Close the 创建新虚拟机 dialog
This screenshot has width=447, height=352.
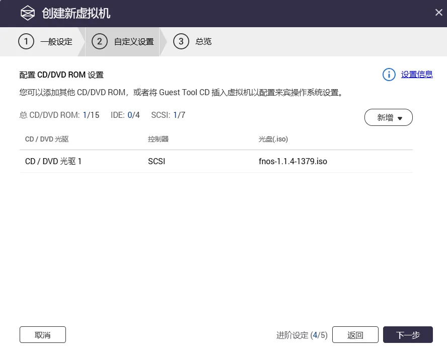tap(439, 13)
